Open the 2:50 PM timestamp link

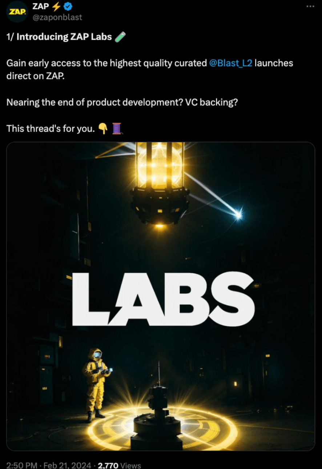click(21, 465)
